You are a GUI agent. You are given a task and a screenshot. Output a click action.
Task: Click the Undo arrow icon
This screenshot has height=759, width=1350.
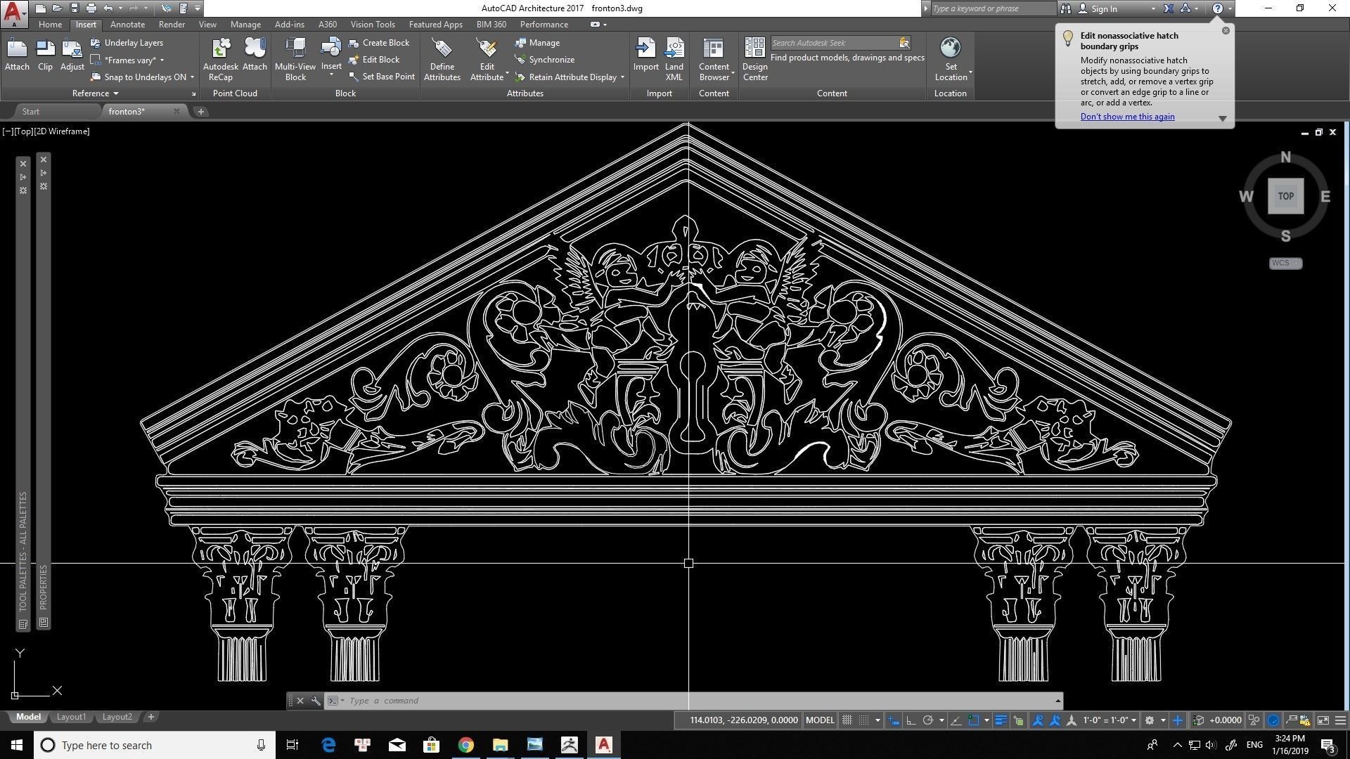point(108,8)
